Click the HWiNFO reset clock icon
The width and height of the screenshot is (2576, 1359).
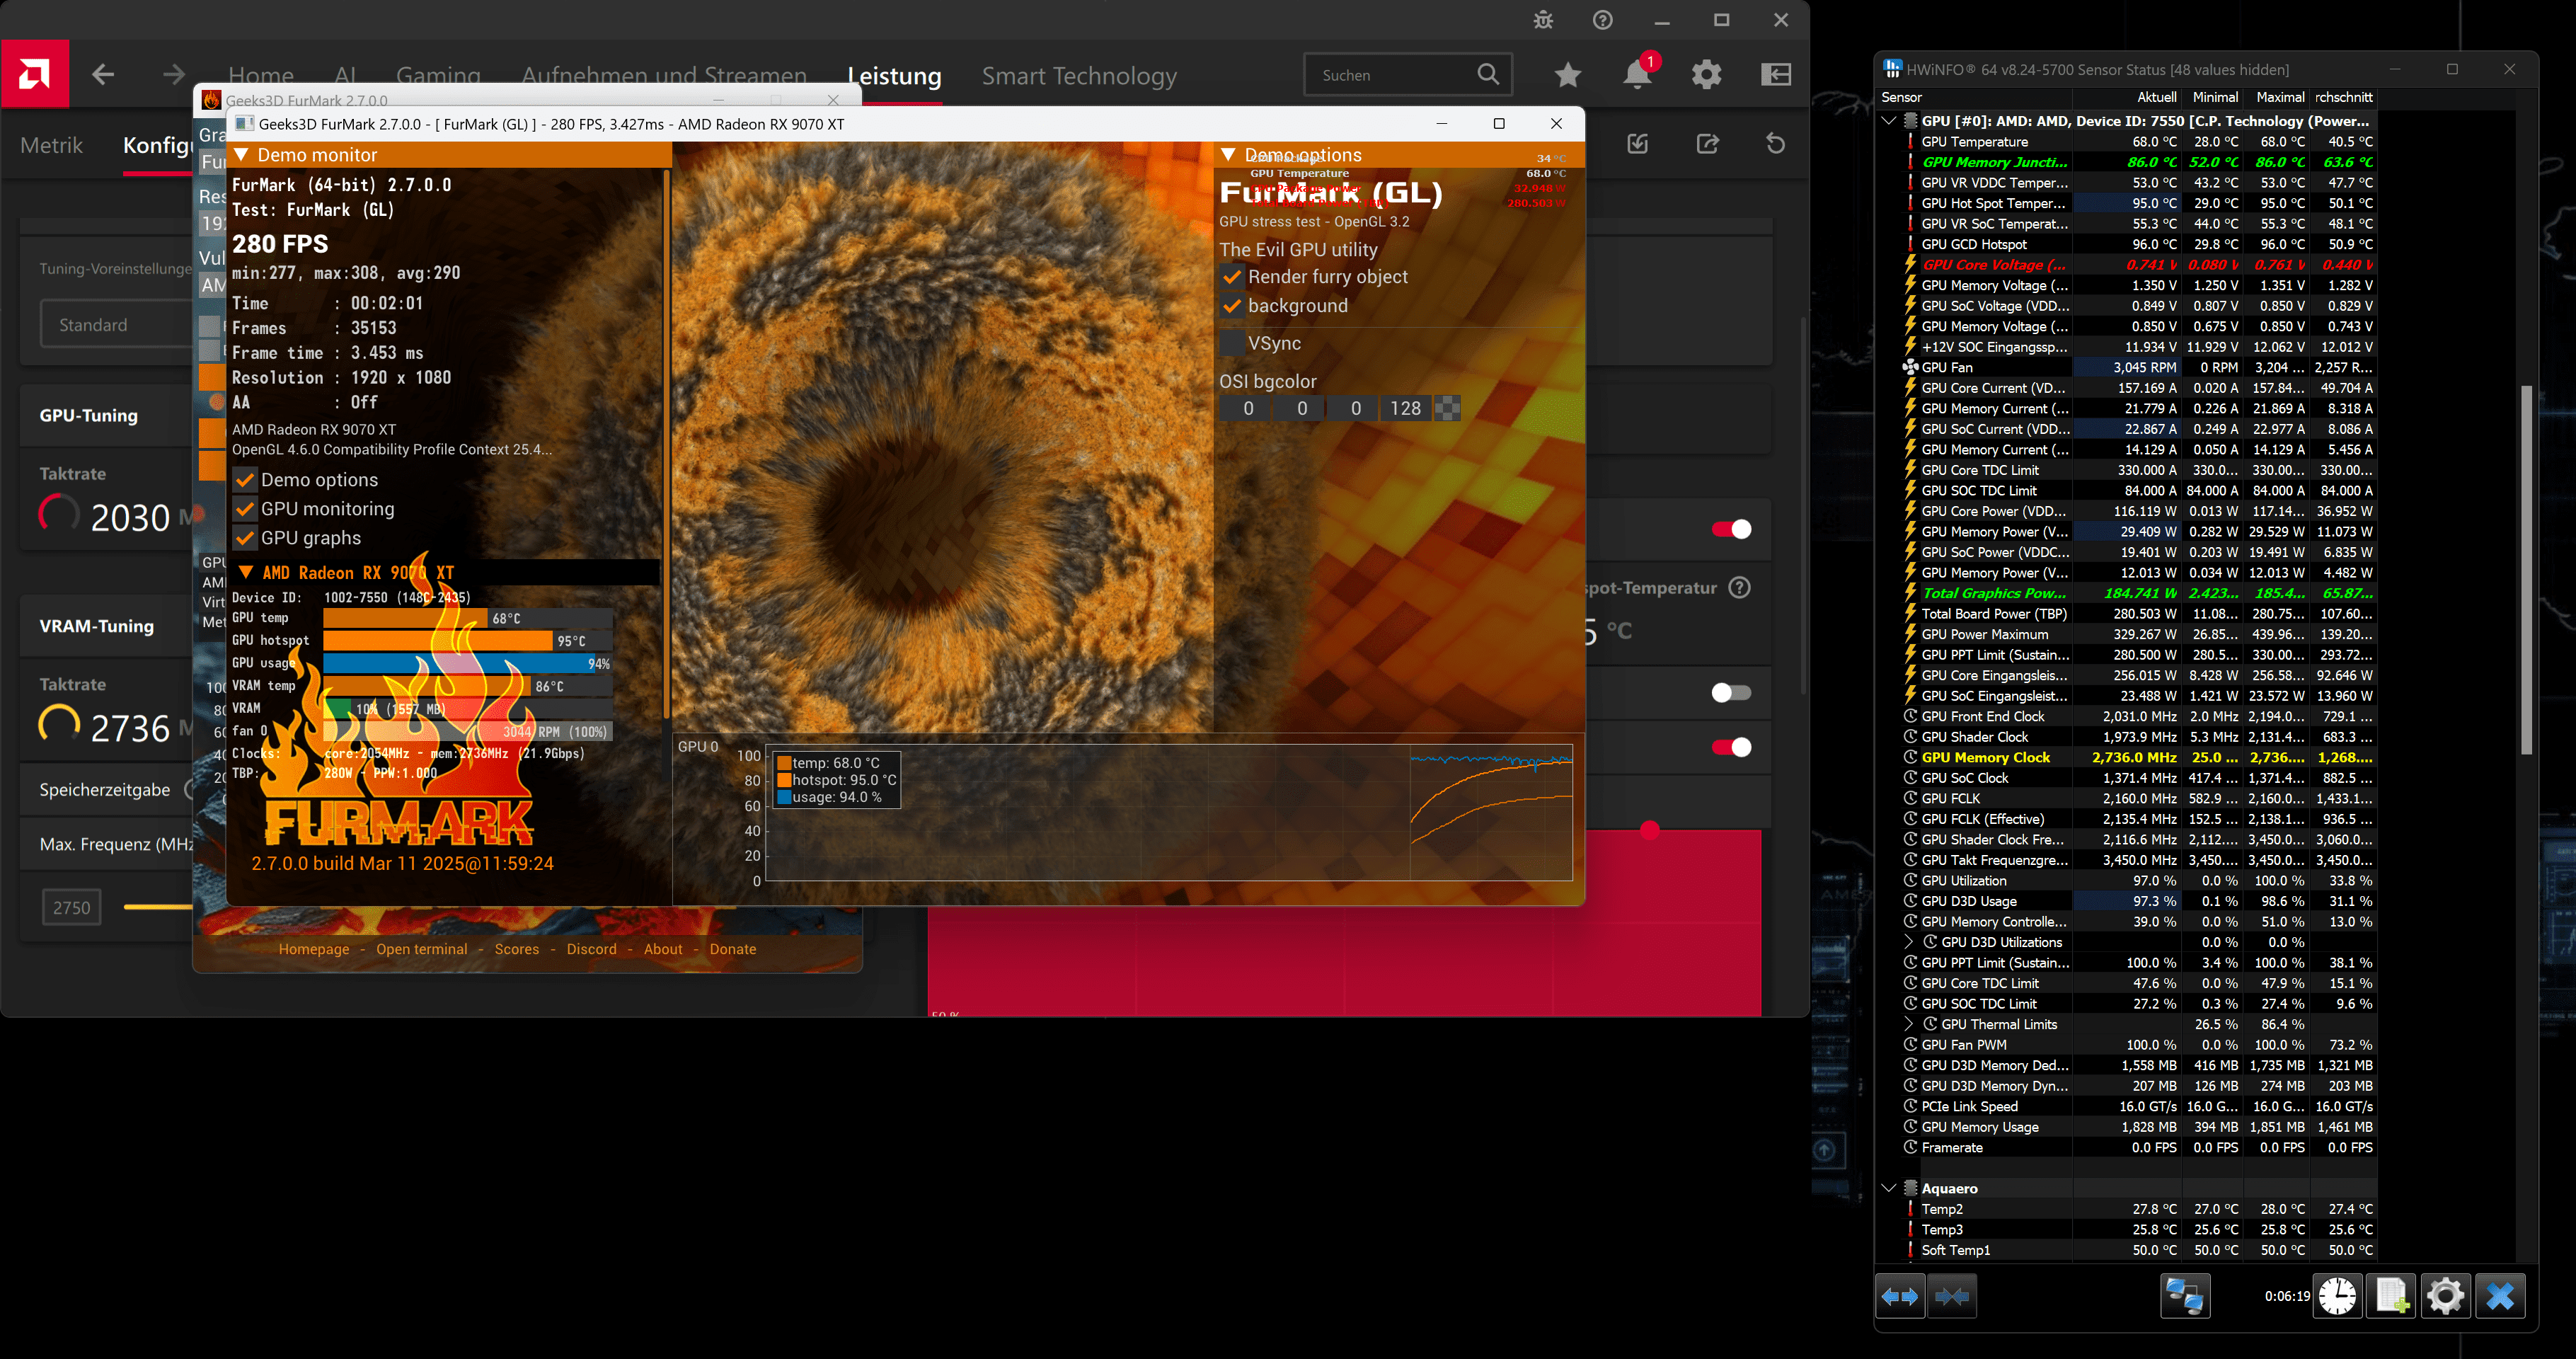coord(2337,1296)
